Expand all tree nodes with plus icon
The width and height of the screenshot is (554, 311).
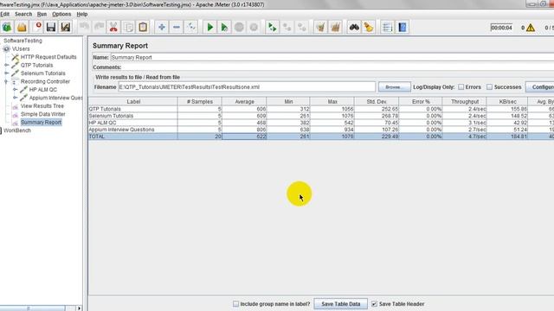pyautogui.click(x=162, y=27)
